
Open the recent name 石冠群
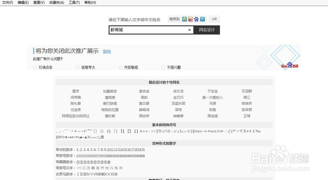coord(247,91)
